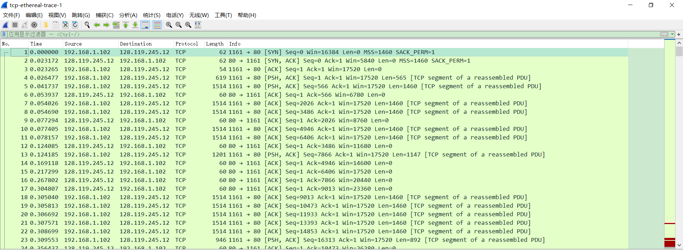
Task: Open the 视图(V) menu
Action: click(x=57, y=15)
